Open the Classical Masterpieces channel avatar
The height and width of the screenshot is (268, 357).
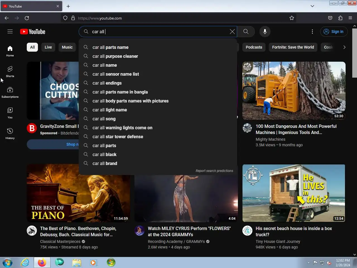tap(32, 231)
